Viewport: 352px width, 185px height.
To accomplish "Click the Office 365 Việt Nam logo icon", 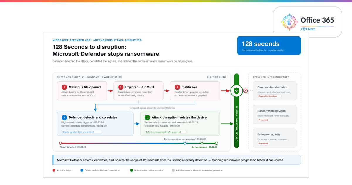I will coord(290,22).
